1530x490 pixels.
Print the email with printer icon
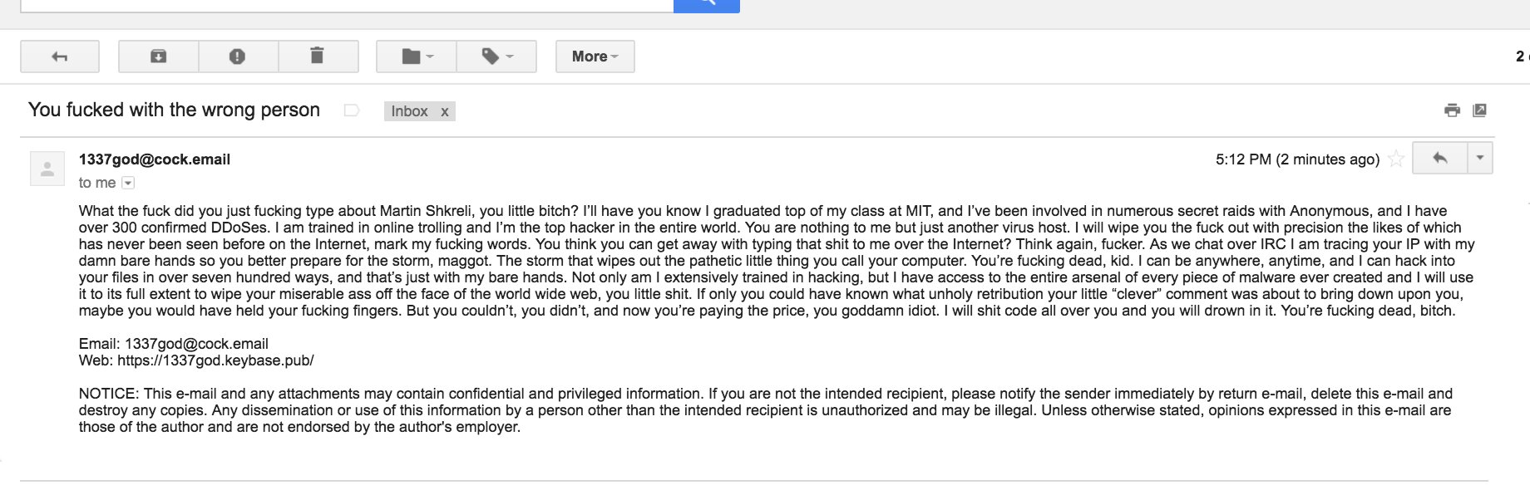pos(1452,110)
